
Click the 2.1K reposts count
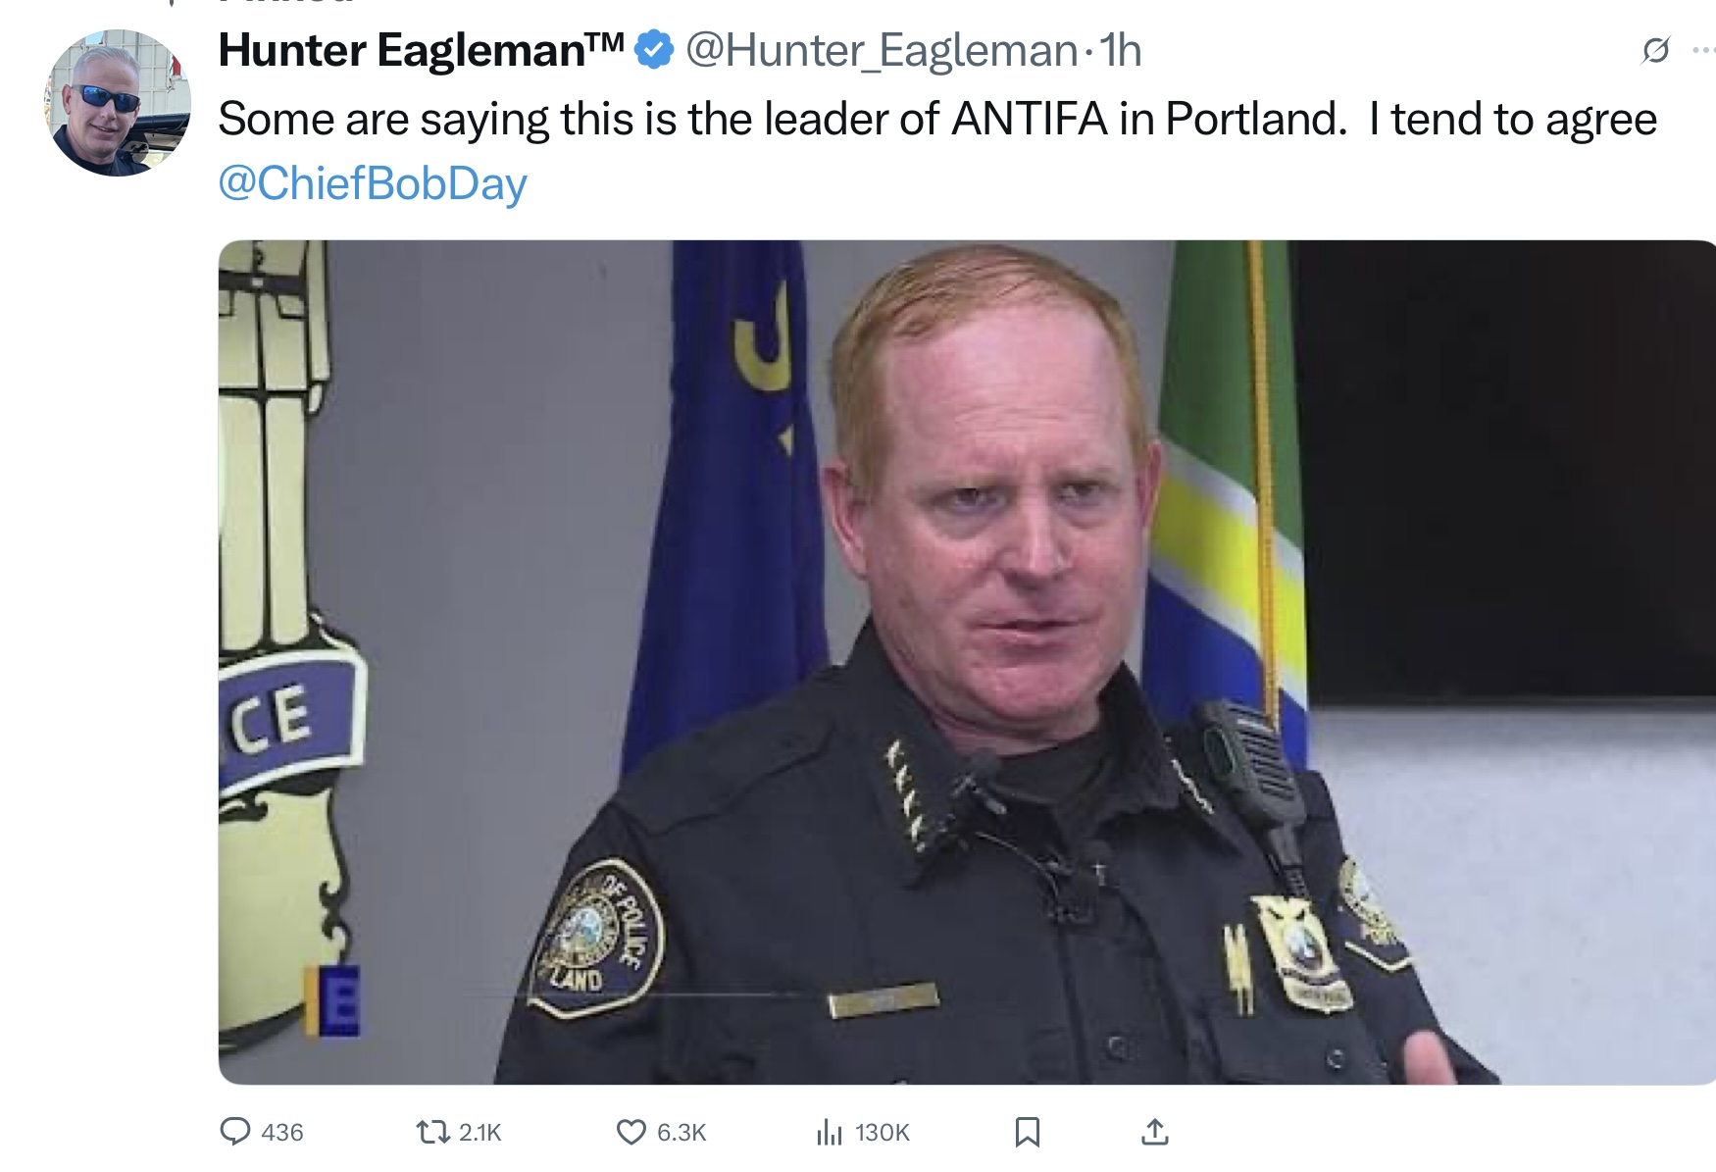(479, 1133)
